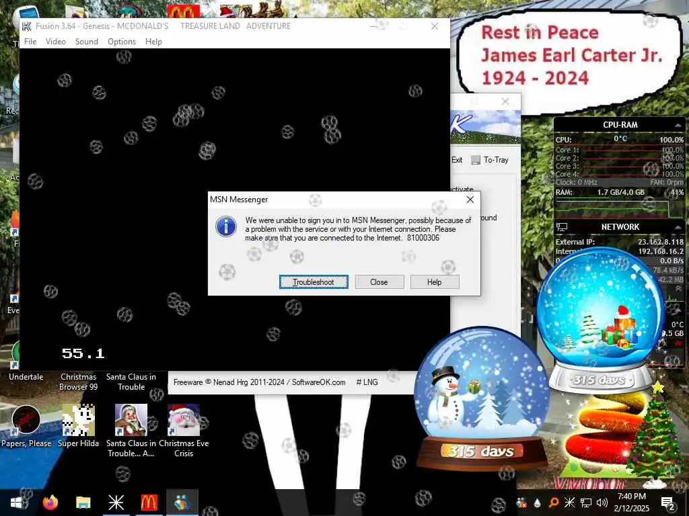Click Troubleshoot in the MSN Messenger dialog

314,282
